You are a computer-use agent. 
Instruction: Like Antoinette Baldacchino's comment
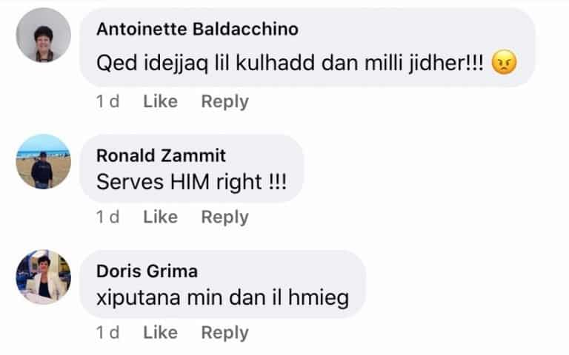coord(160,101)
